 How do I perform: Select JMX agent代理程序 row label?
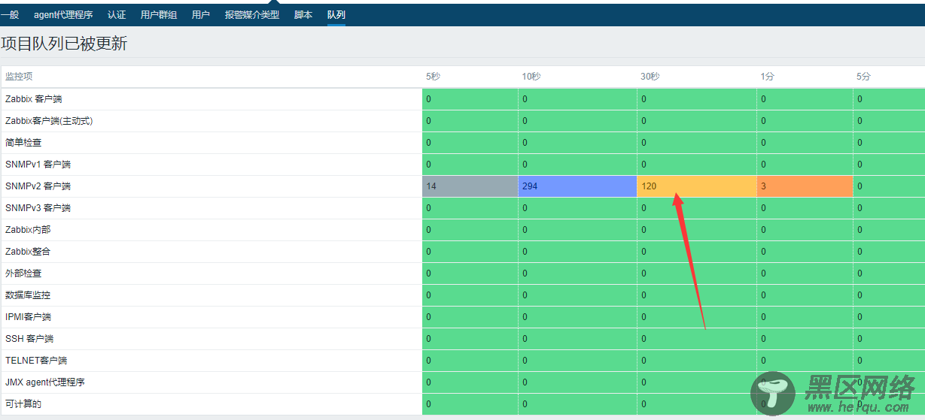tap(45, 382)
